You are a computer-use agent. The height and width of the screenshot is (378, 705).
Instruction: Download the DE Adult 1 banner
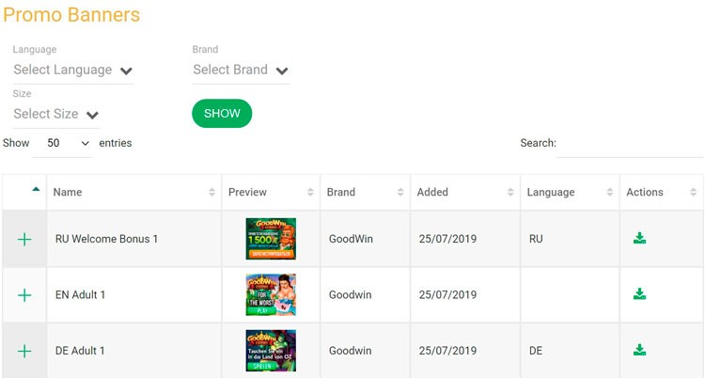[x=639, y=350]
